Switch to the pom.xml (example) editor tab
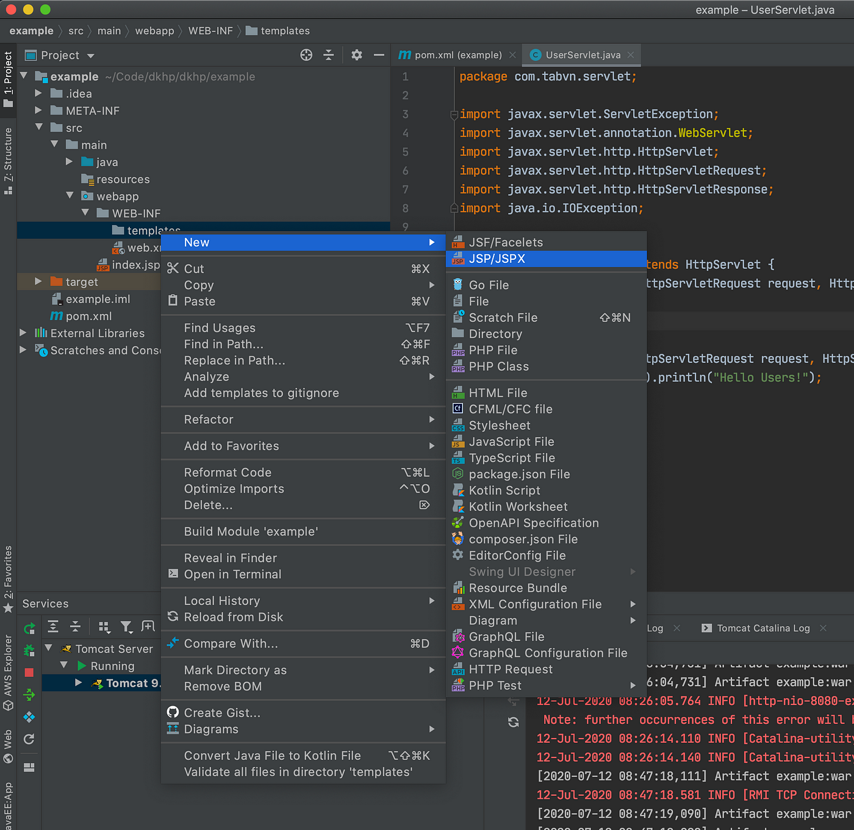854x830 pixels. [x=458, y=55]
